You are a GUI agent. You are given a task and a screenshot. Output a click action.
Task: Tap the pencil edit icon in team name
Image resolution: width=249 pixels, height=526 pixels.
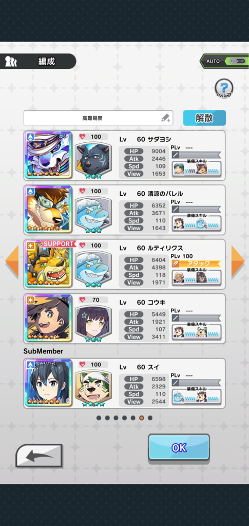tap(166, 118)
